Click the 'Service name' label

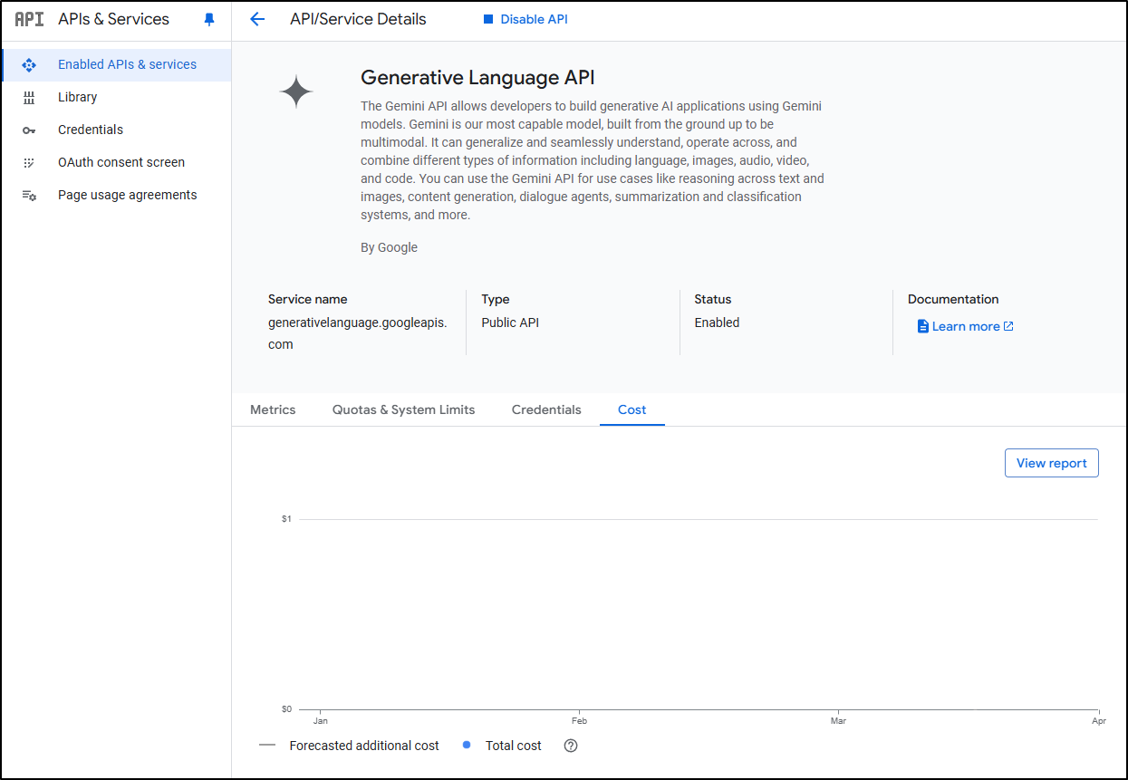click(x=307, y=299)
